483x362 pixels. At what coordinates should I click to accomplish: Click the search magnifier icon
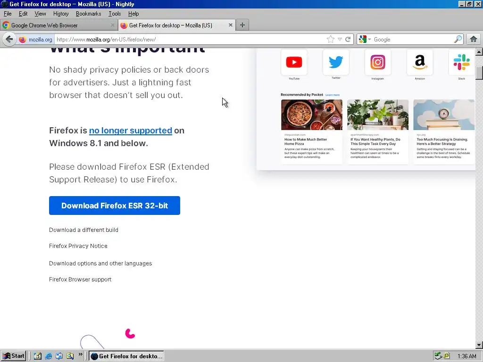[x=458, y=39]
